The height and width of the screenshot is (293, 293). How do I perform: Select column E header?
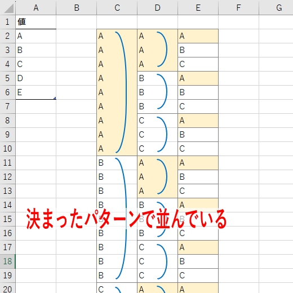coord(198,7)
